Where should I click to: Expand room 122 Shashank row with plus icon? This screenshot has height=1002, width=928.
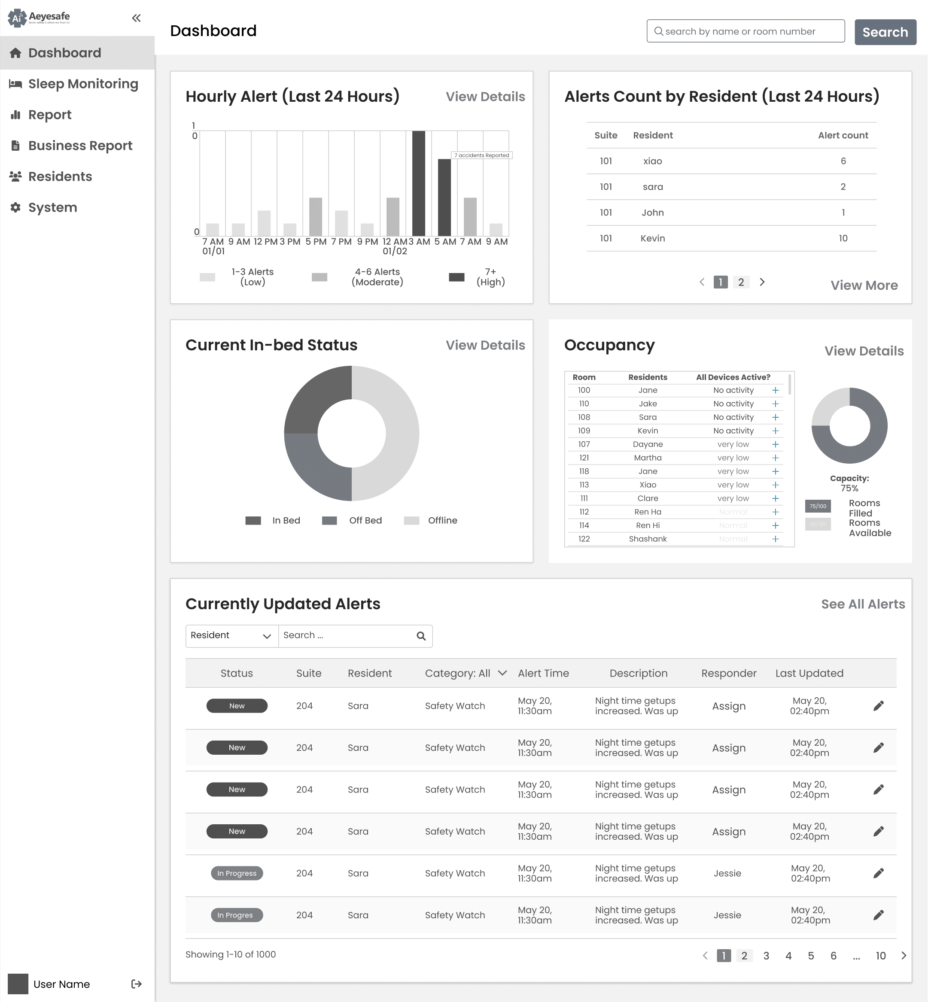776,539
